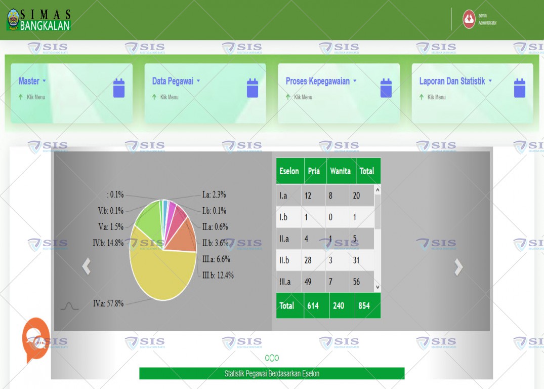
Task: Click calendar icon in Laporan Dan Statistik card
Action: (x=519, y=88)
